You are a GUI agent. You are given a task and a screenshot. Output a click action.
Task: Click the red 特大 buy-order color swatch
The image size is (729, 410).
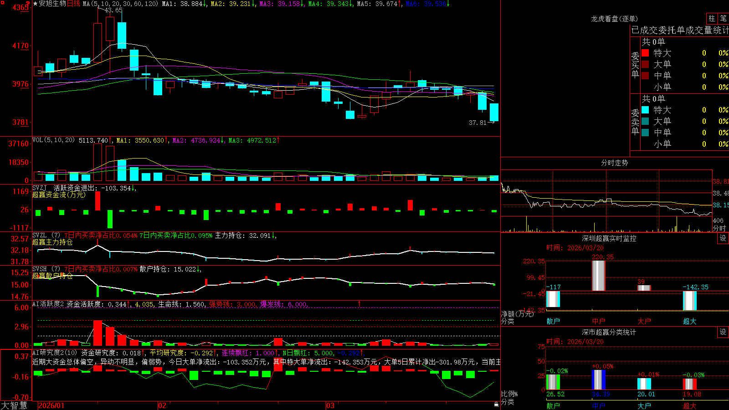click(645, 53)
